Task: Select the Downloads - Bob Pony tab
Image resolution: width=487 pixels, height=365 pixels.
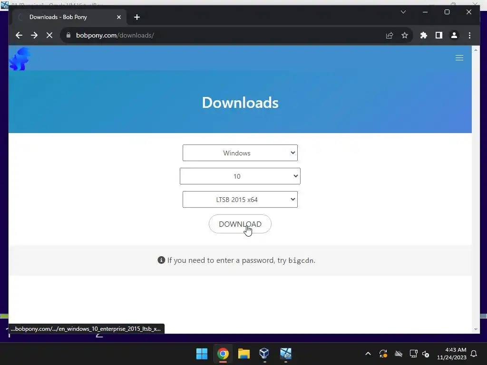Action: [69, 17]
